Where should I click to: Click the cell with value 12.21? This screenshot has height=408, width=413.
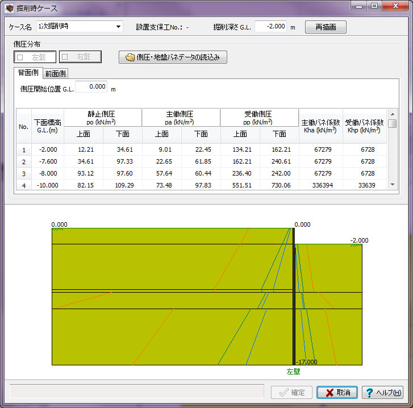coord(84,149)
